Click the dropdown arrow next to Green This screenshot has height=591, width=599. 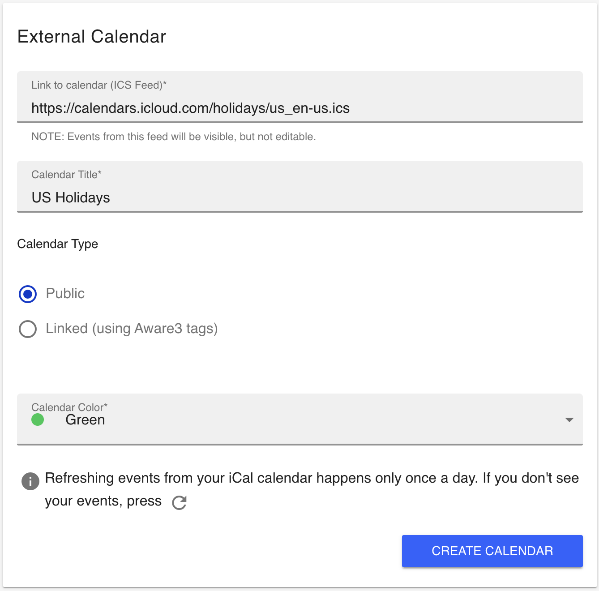pos(569,420)
